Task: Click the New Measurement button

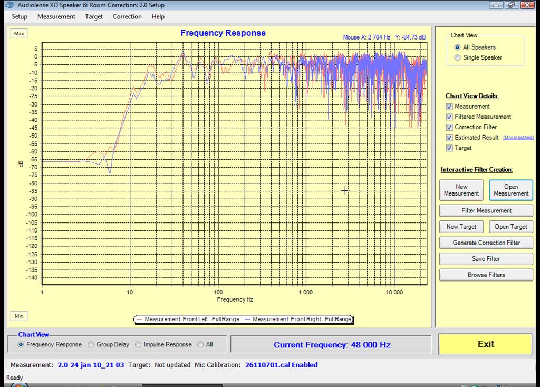Action: (461, 190)
